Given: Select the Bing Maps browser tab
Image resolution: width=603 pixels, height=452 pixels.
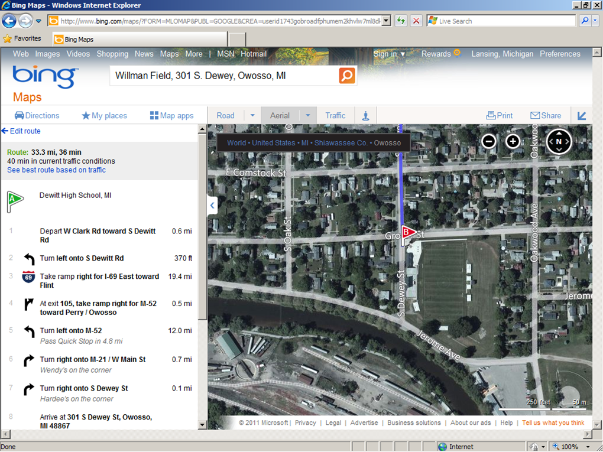Looking at the screenshot, I should coord(140,39).
